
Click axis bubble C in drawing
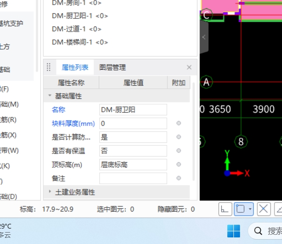click(206, 15)
